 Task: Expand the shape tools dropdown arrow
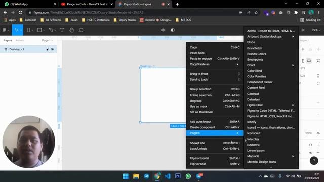pyautogui.click(x=44, y=30)
